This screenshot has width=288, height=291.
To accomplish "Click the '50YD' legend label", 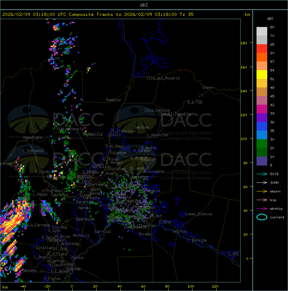I will click(274, 174).
